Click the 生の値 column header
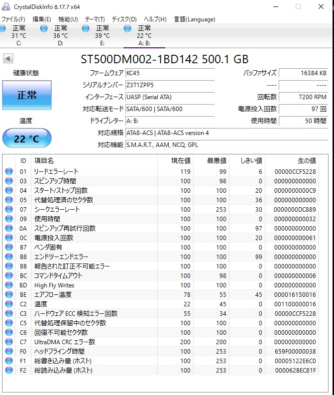This screenshot has height=395, width=334. (292, 160)
